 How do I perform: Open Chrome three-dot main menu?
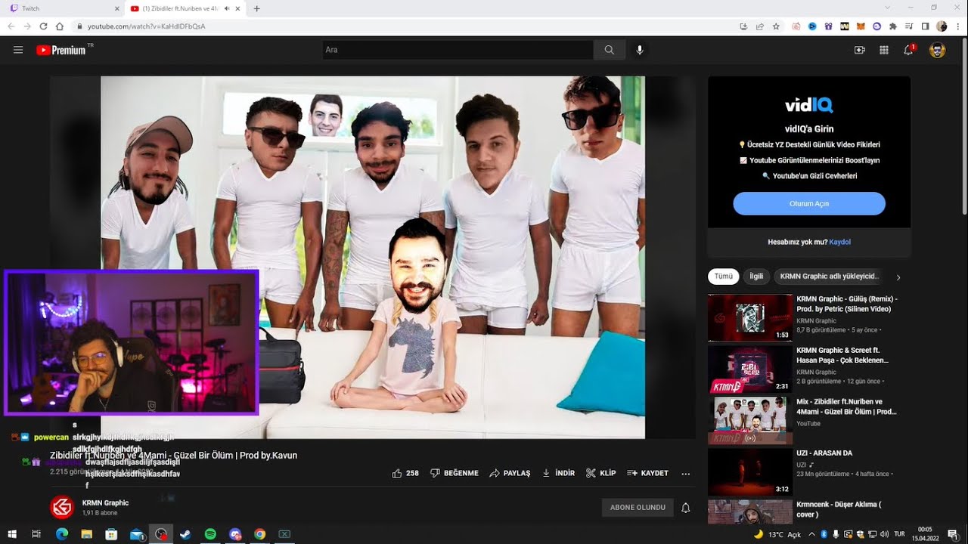[957, 26]
